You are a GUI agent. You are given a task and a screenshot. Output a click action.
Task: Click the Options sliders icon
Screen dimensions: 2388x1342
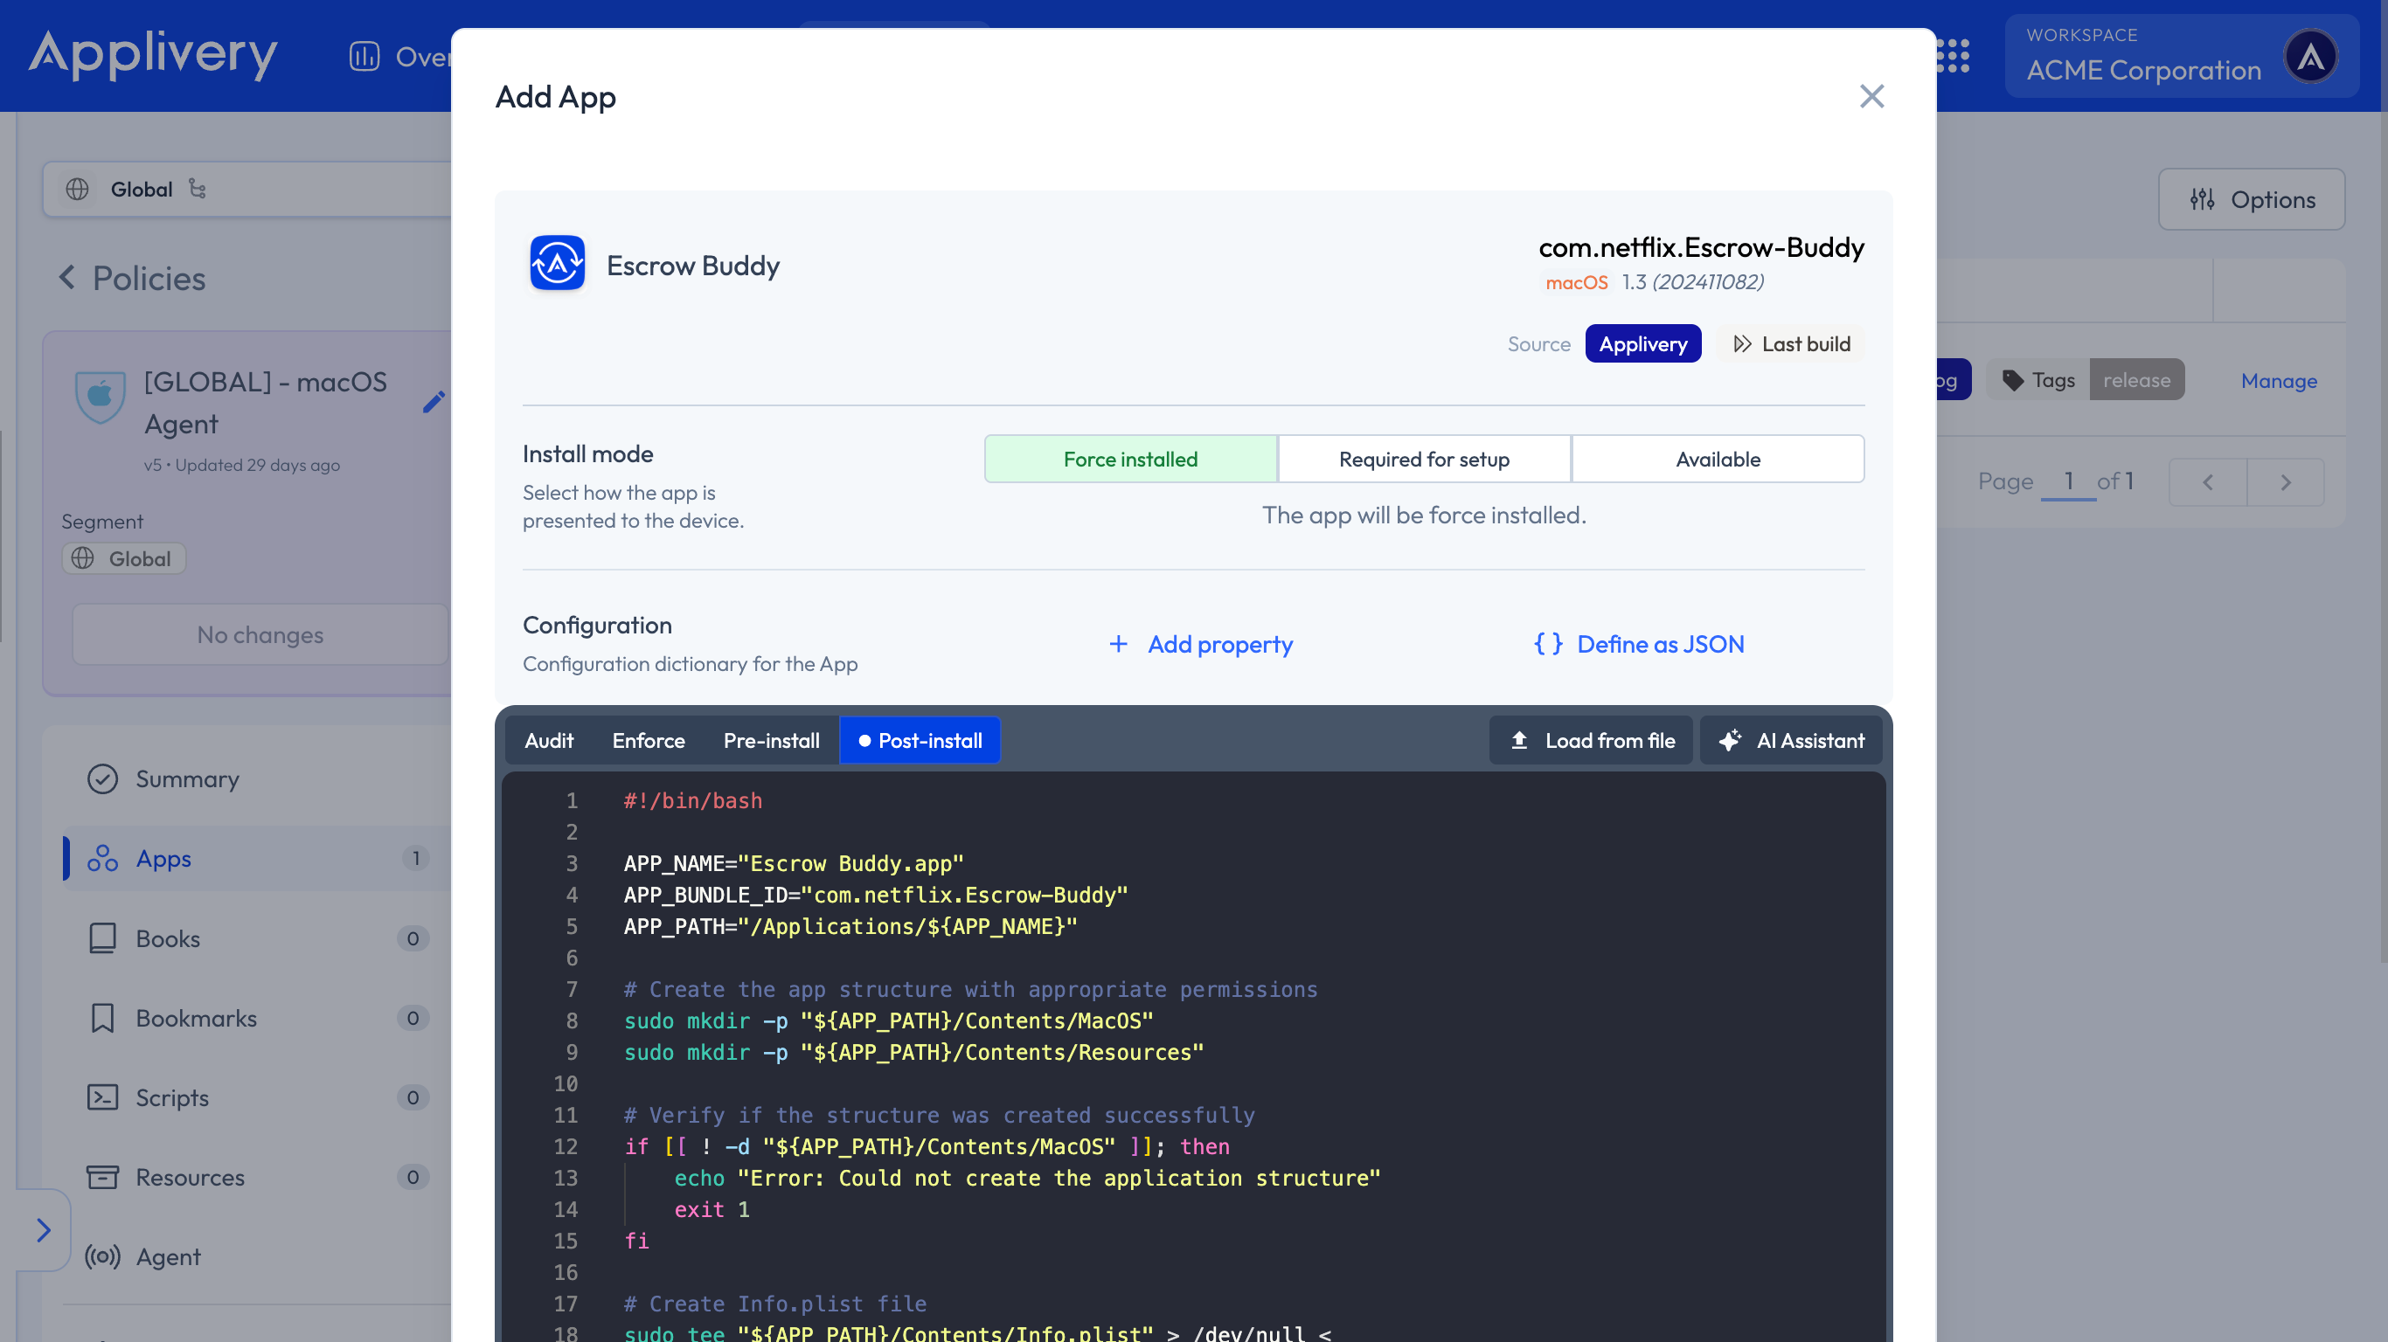click(2202, 199)
